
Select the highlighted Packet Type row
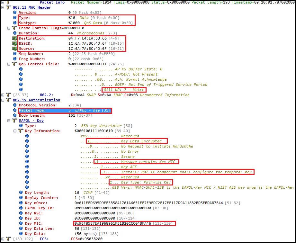(x=64, y=110)
